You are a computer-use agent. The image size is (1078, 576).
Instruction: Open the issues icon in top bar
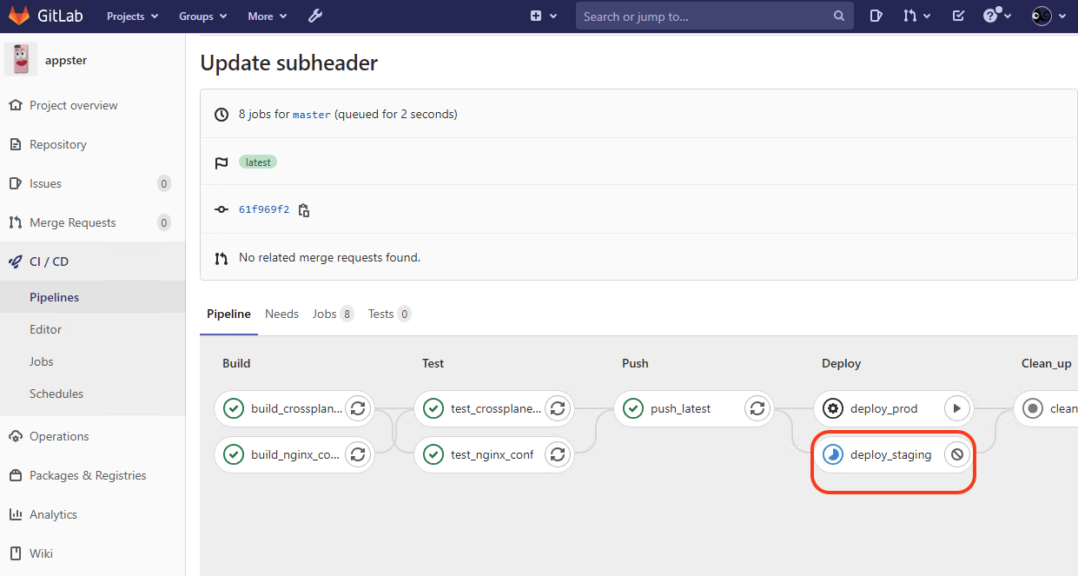pyautogui.click(x=876, y=16)
